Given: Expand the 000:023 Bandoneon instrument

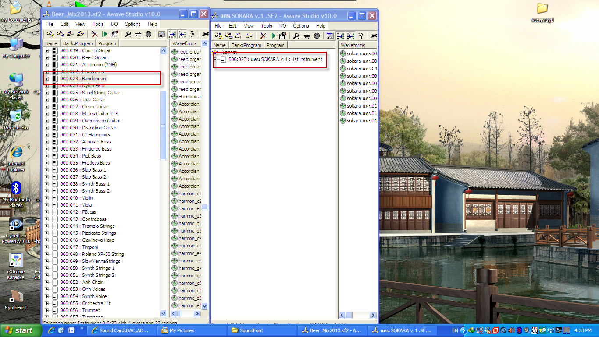Looking at the screenshot, I should tap(47, 79).
